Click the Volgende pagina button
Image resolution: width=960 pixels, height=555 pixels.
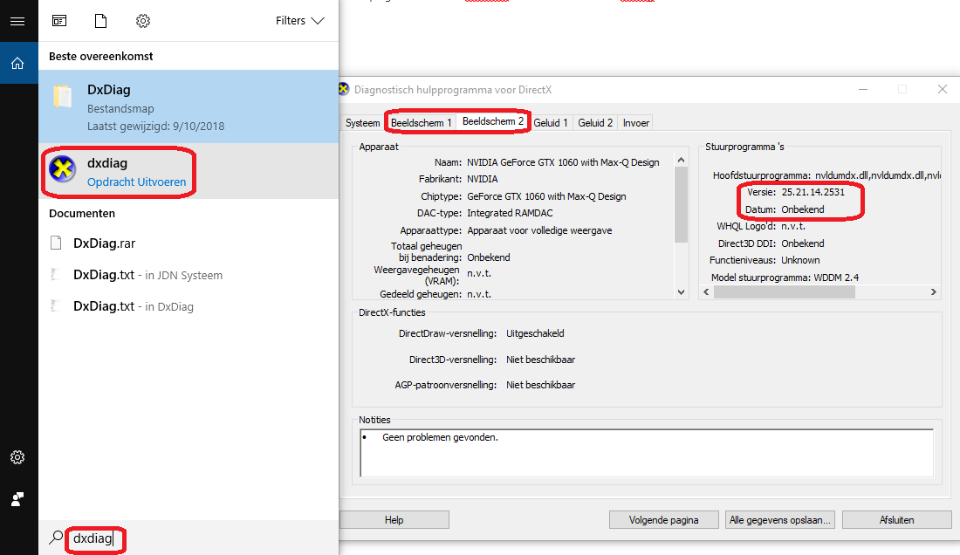(663, 519)
